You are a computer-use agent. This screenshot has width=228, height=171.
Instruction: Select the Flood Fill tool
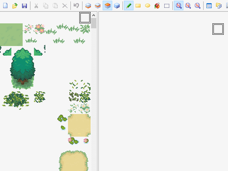[x=157, y=6]
